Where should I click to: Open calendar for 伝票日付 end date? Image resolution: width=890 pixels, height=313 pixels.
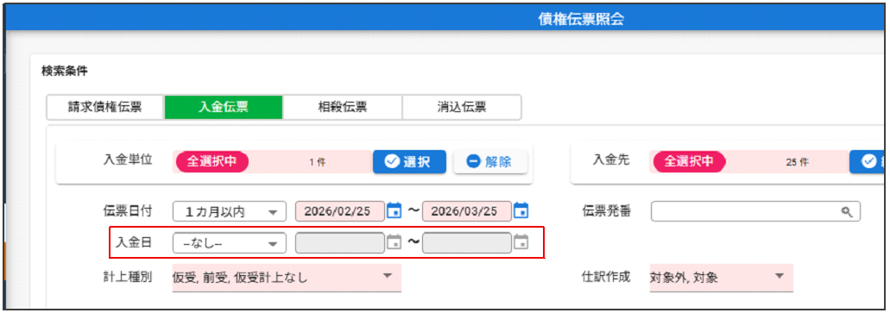click(521, 211)
